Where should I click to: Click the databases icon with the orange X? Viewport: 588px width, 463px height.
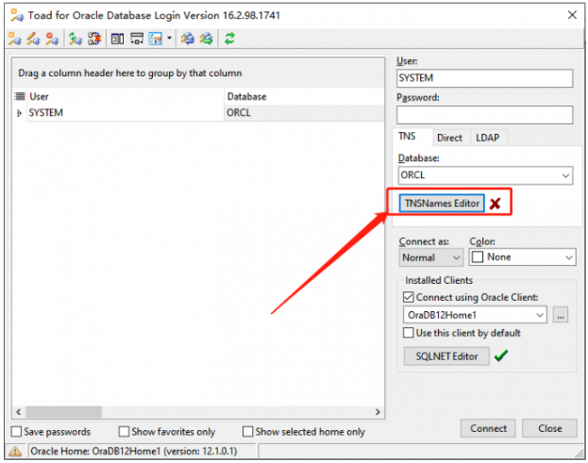point(94,39)
